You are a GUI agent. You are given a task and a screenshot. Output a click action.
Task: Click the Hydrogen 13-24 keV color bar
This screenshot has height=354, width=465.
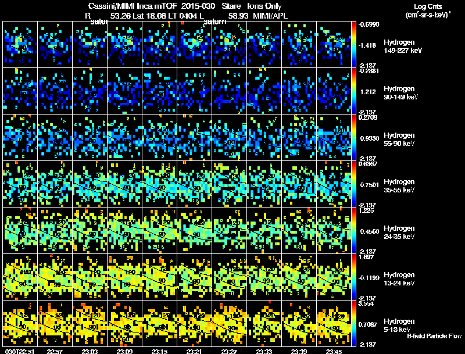353,277
